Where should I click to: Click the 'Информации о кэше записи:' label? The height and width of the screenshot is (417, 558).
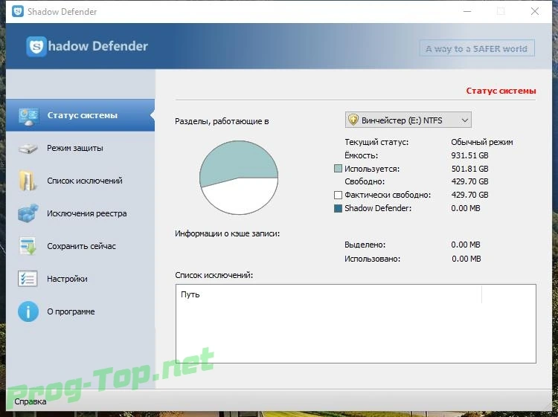pos(227,233)
